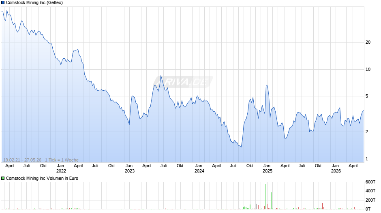Click the 'Jan. 2026' axis label
This screenshot has width=381, height=213.
[x=336, y=168]
